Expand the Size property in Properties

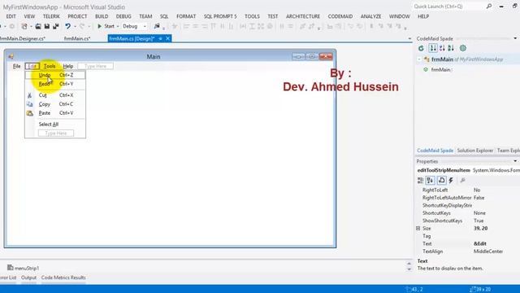(418, 228)
